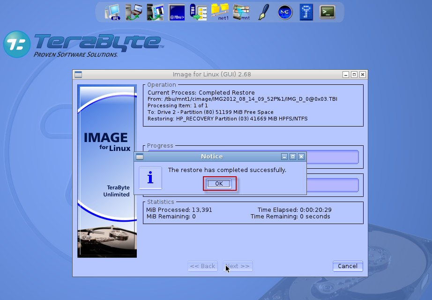
Task: Click the blue question mark help icon
Action: [x=306, y=12]
